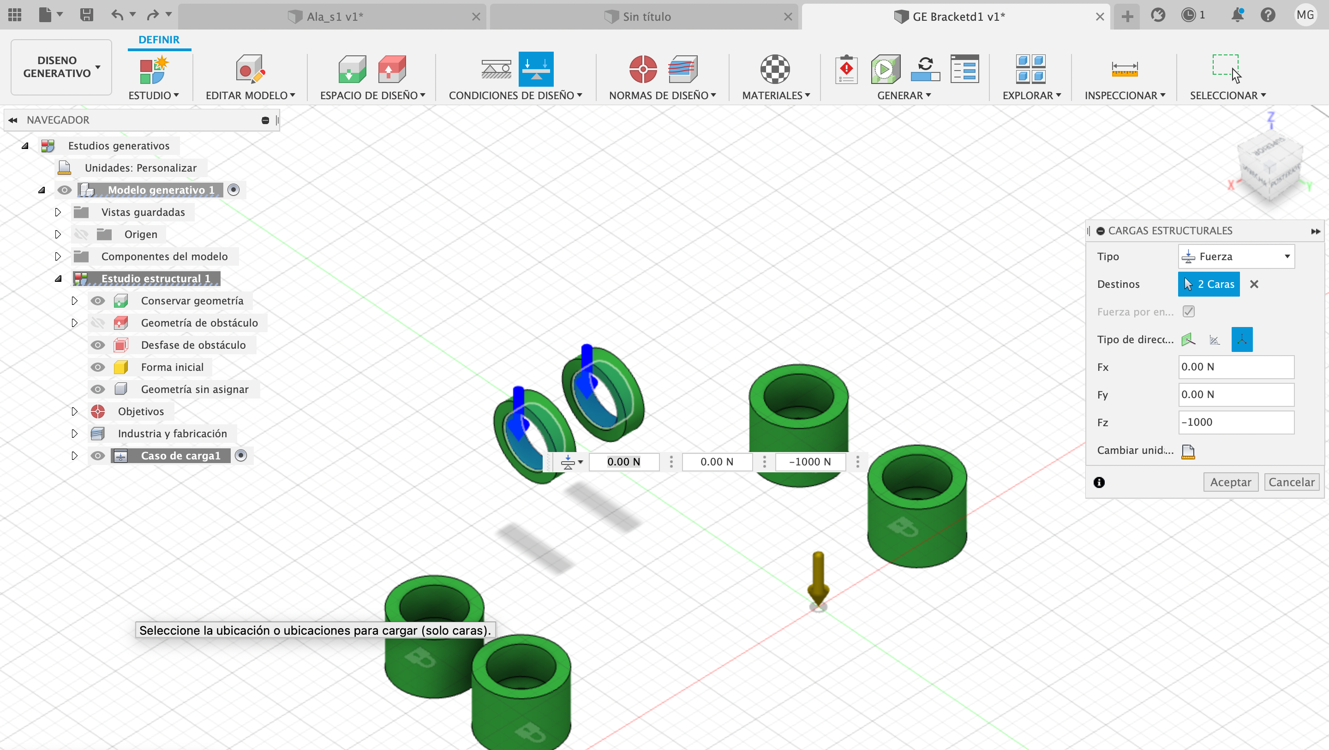This screenshot has height=750, width=1329.
Task: Expand the Caso de carga1 node
Action: click(x=74, y=456)
